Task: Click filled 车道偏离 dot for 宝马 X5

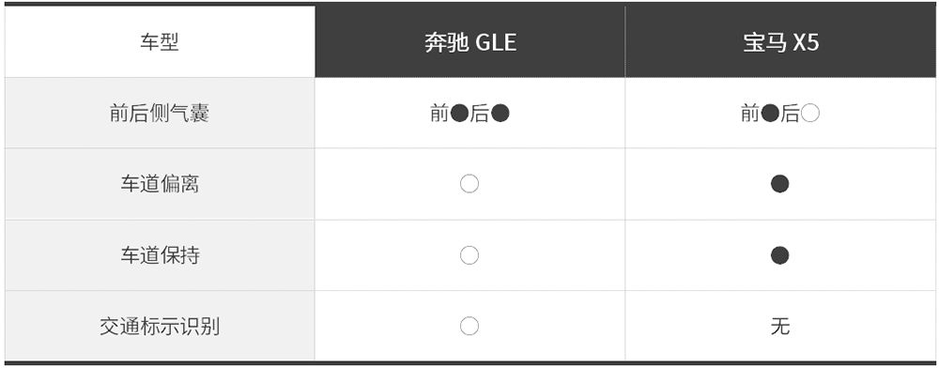Action: click(779, 184)
